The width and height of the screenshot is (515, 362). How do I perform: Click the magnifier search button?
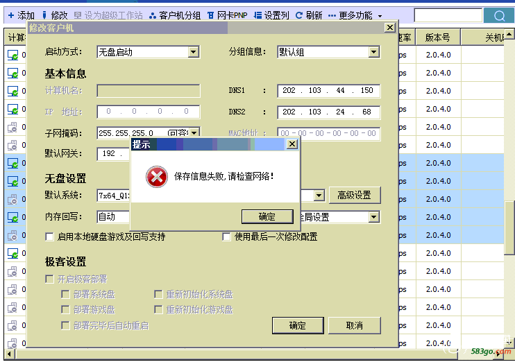pos(499,15)
